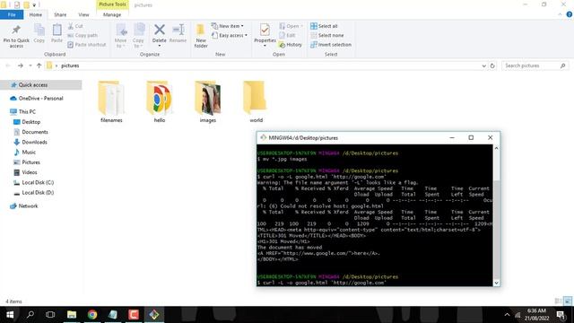
Task: Open taskbar Search magnifier
Action: tap(30, 315)
